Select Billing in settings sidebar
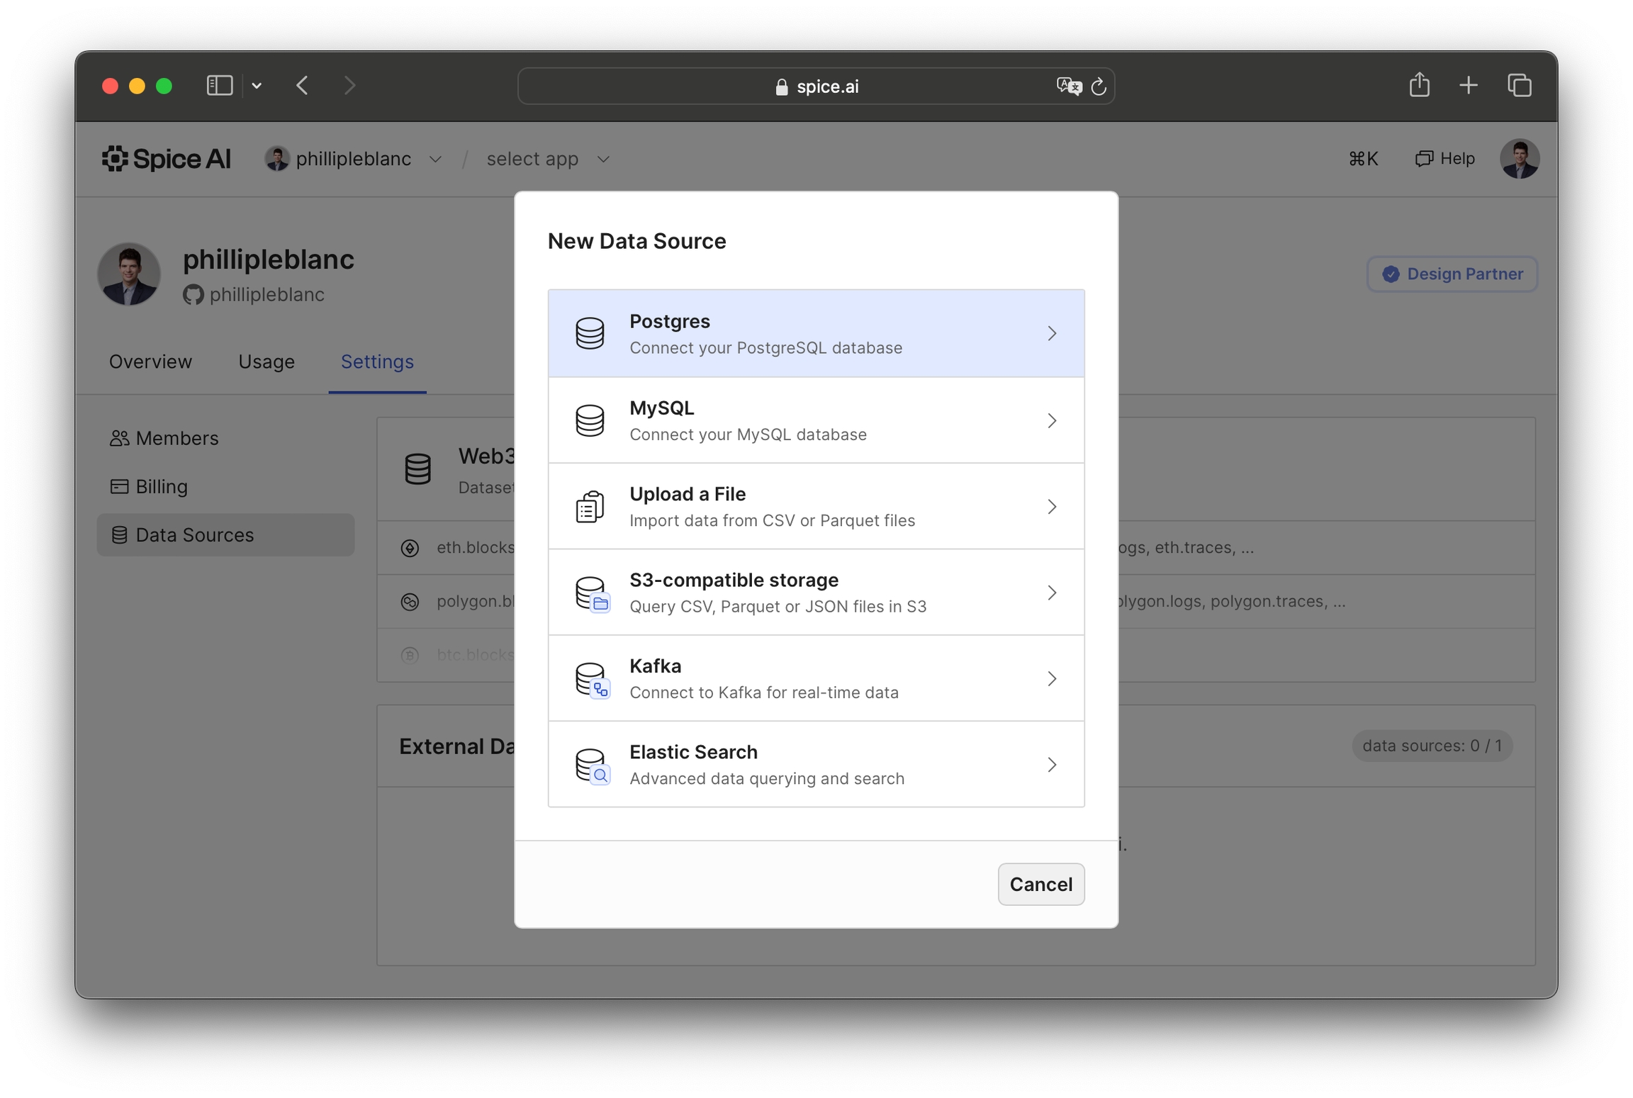This screenshot has height=1098, width=1633. point(161,486)
